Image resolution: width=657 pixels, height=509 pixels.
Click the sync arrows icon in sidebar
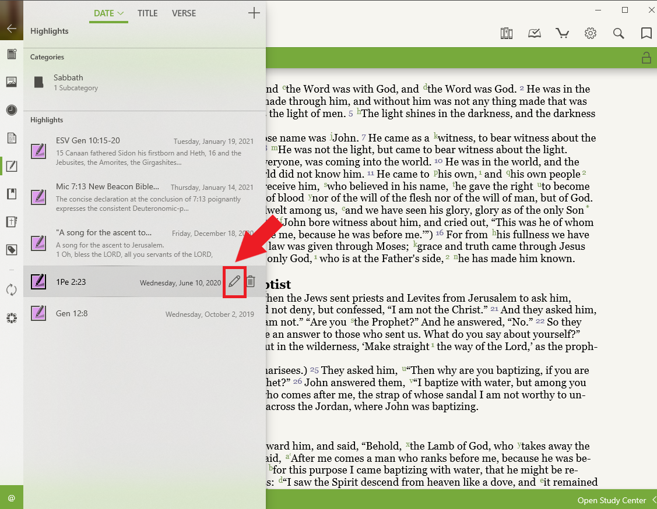[11, 289]
